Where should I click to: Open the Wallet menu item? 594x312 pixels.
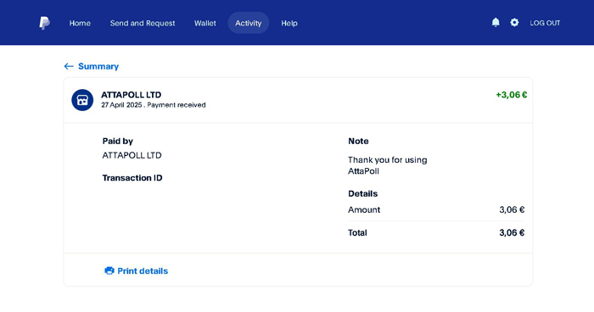click(x=205, y=23)
